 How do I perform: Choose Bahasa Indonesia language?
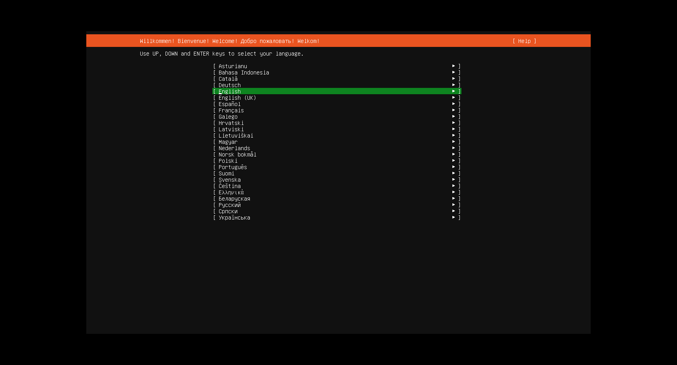tap(337, 73)
